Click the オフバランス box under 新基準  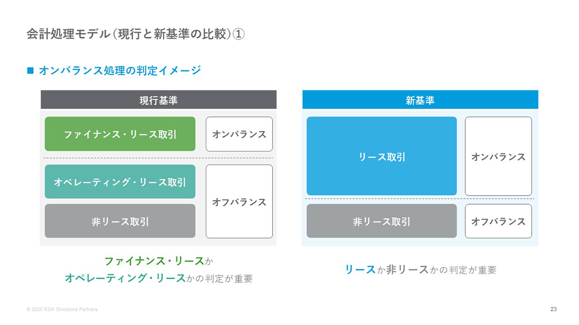pyautogui.click(x=498, y=221)
